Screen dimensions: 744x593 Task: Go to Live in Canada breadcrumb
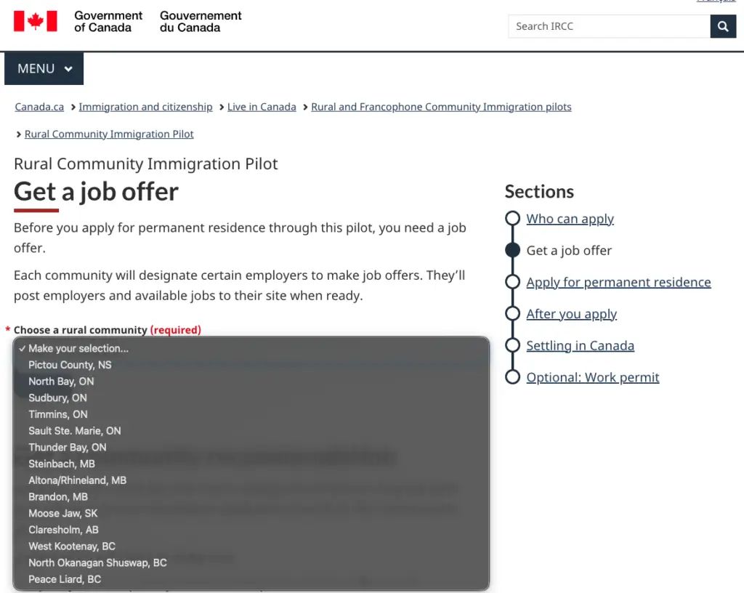click(262, 107)
